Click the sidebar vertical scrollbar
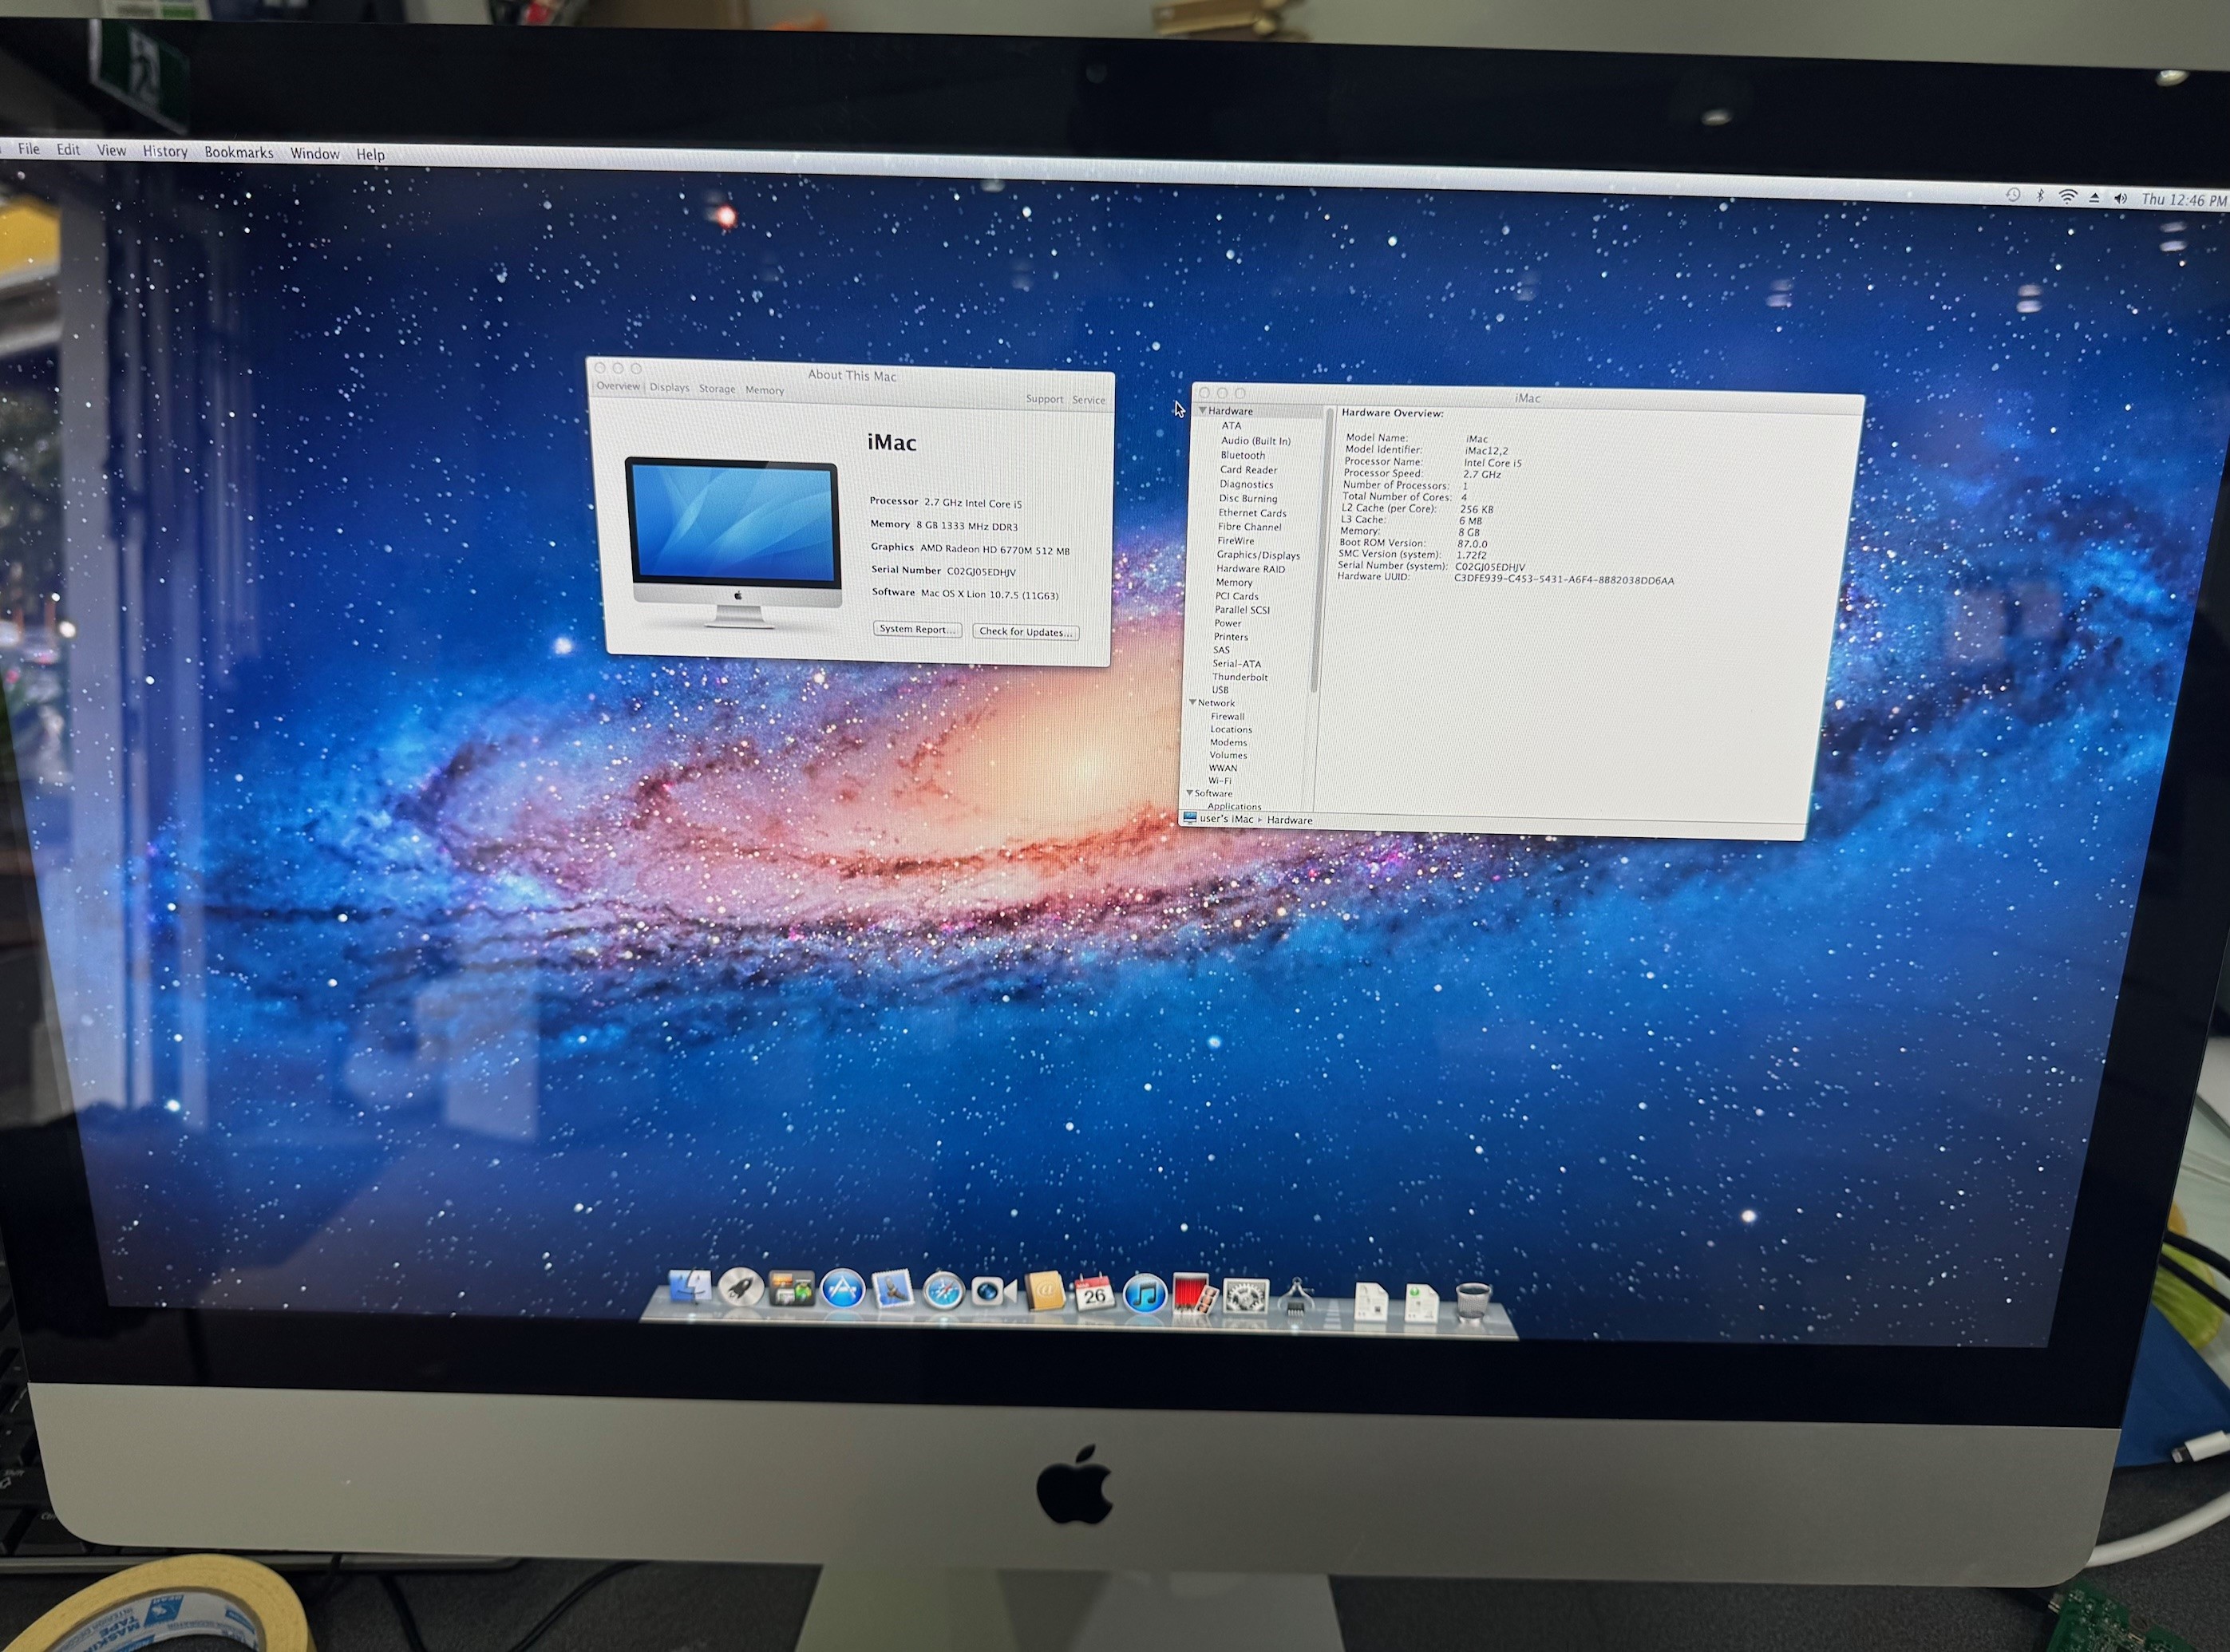Viewport: 2230px width, 1652px height. click(x=1320, y=550)
